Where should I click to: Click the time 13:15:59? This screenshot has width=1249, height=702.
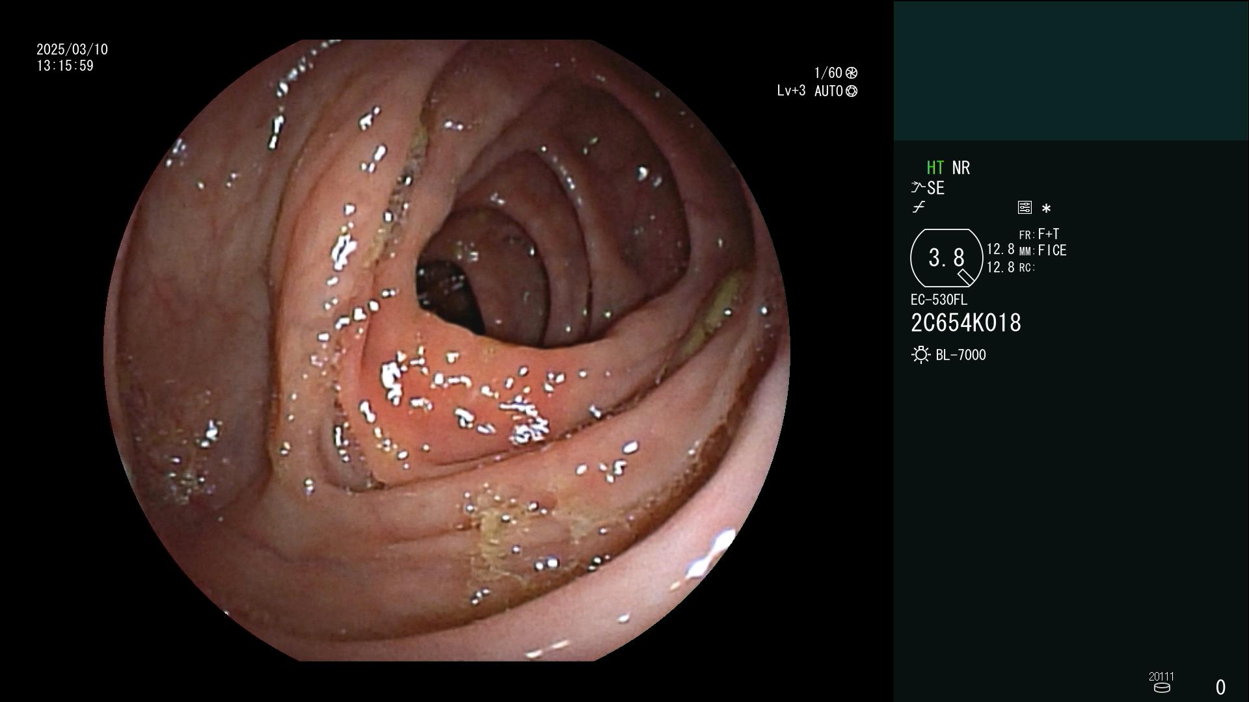click(x=65, y=66)
